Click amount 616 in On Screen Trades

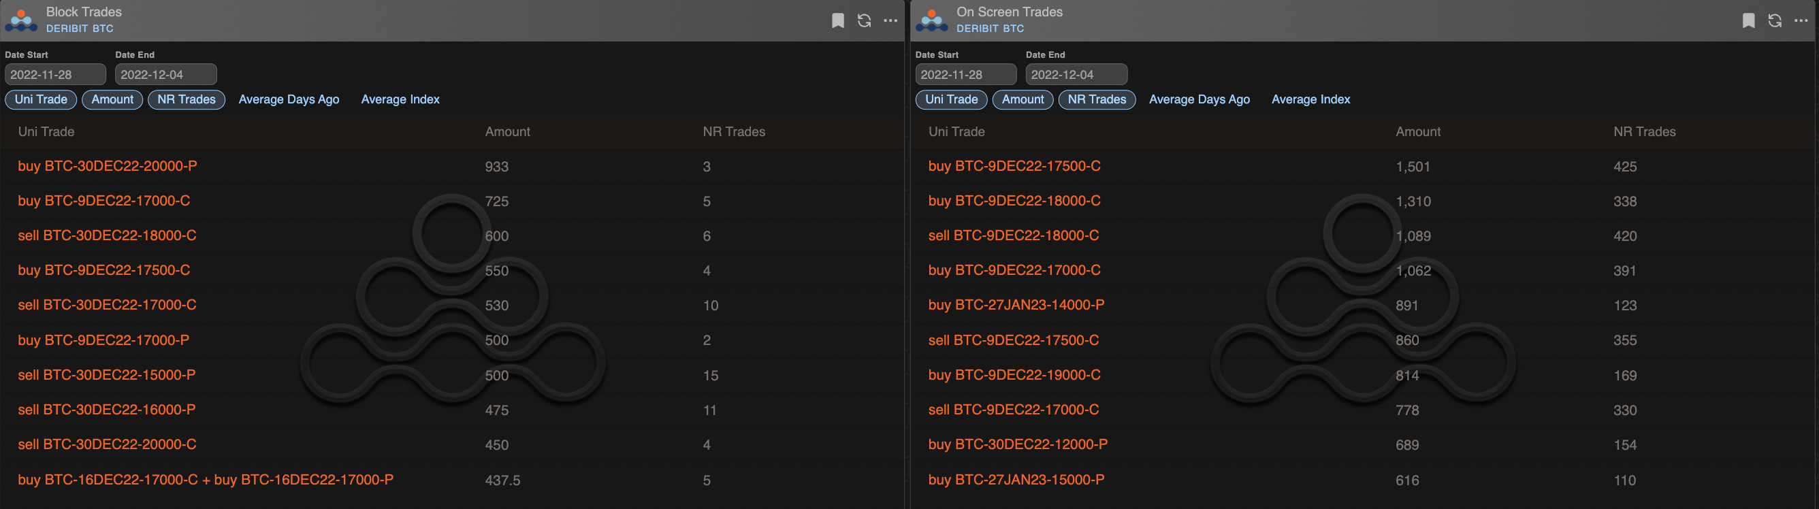1406,480
